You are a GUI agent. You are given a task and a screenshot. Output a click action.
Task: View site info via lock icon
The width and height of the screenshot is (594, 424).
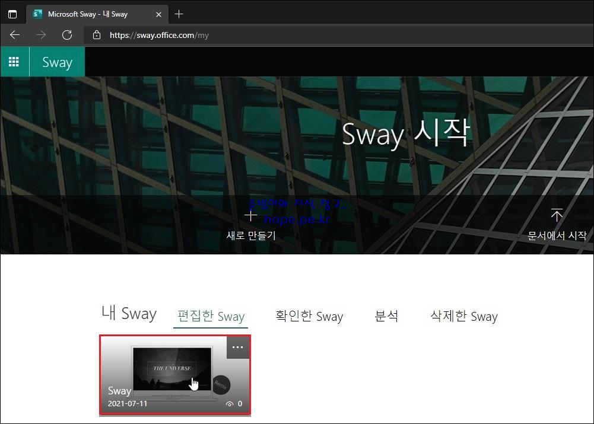97,35
